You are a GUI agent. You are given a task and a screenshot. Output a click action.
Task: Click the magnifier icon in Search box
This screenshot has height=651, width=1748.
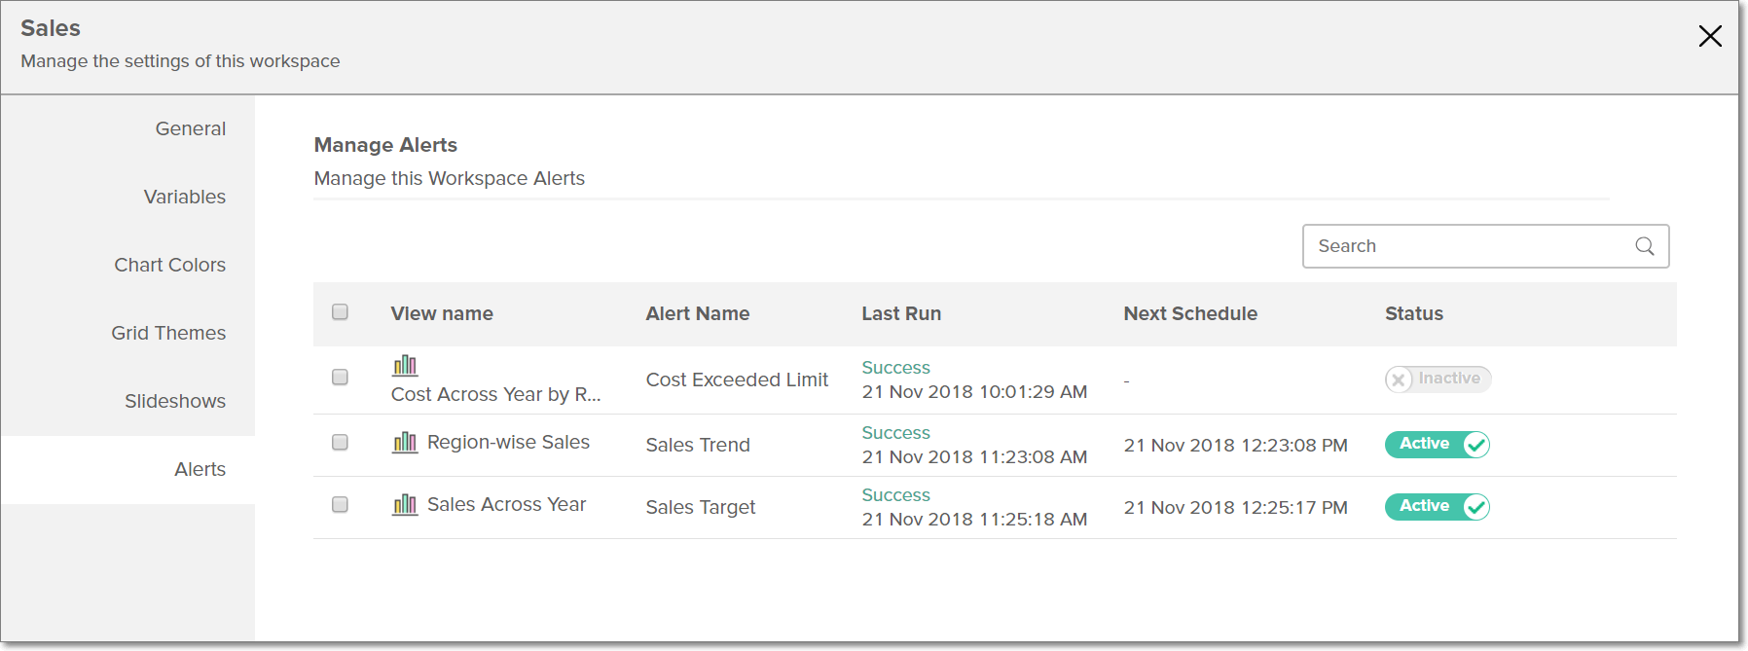coord(1644,246)
